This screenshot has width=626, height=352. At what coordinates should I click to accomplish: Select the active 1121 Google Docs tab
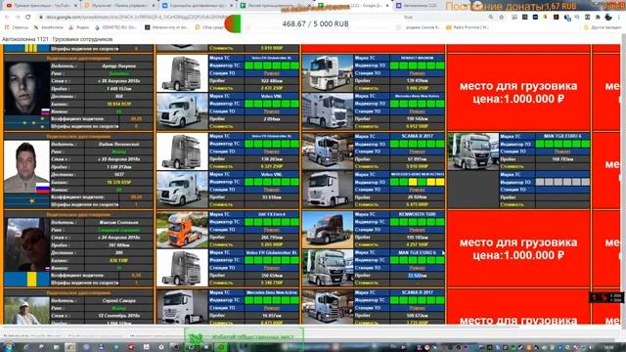point(353,6)
